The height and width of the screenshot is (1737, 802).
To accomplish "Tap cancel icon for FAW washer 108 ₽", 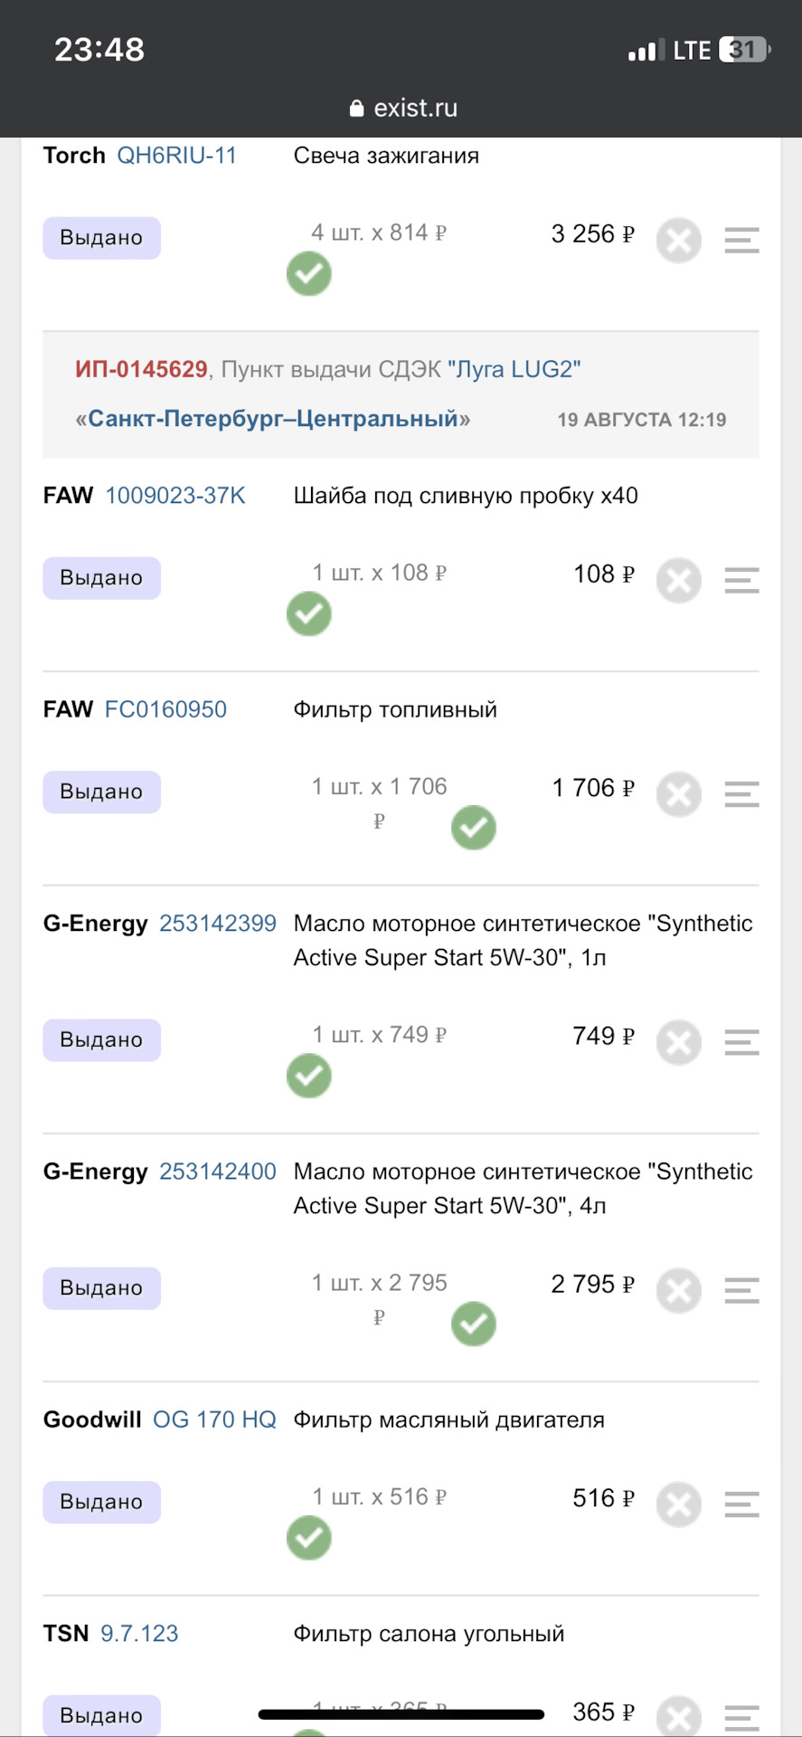I will point(679,581).
